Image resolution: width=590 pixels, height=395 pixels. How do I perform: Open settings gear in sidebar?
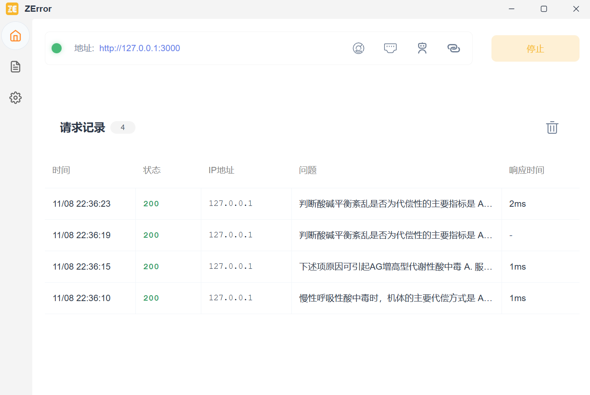16,98
